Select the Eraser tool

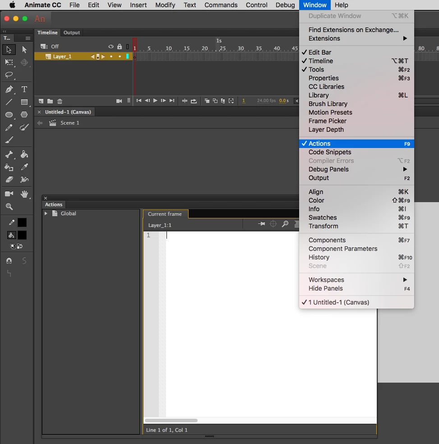click(9, 180)
